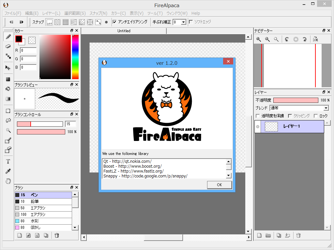Viewport: 334px width, 250px height.
Task: Toggle visibility of レイヤー1
Action: tap(258, 127)
